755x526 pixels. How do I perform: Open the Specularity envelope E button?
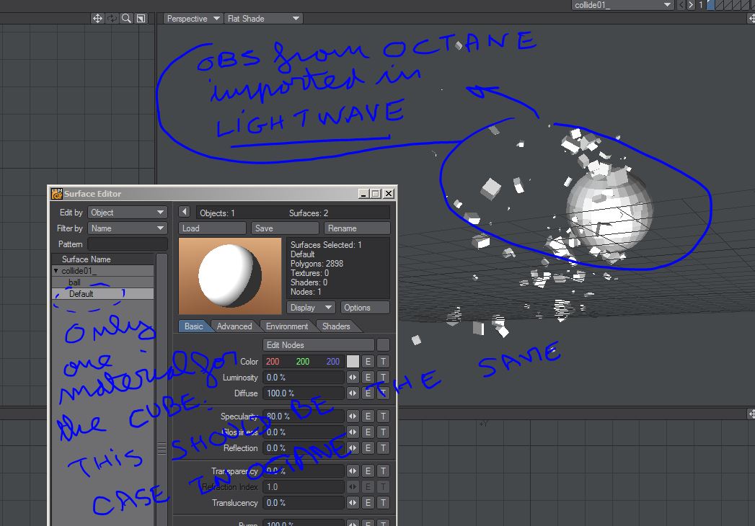[x=368, y=416]
